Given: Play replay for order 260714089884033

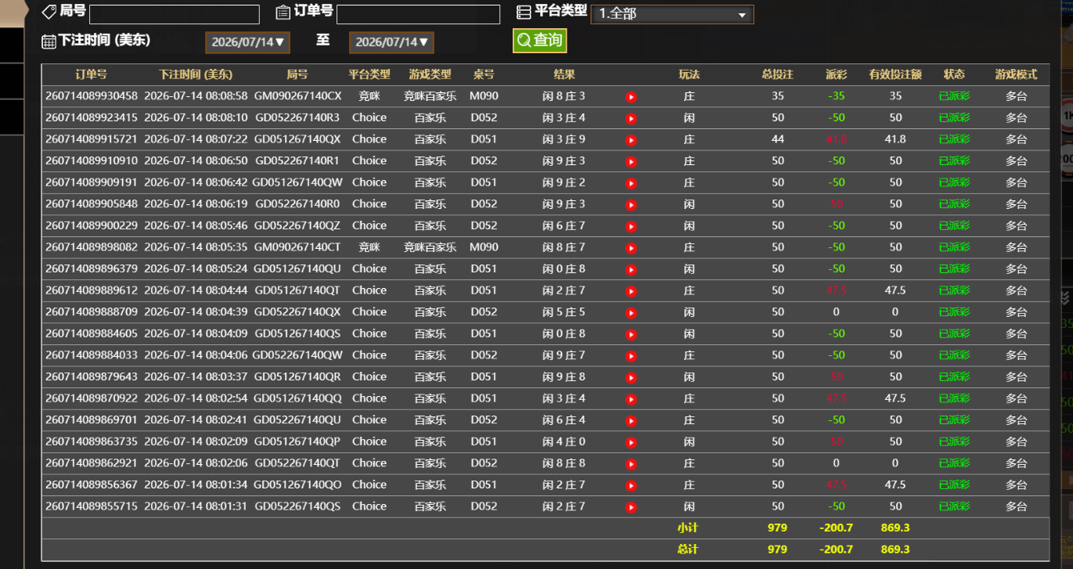Looking at the screenshot, I should (x=631, y=356).
